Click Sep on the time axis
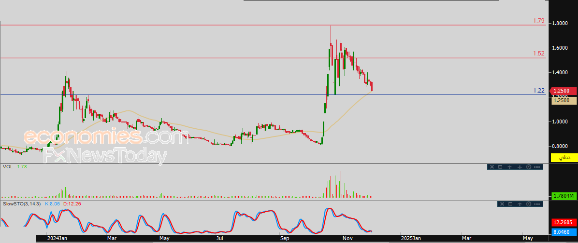This screenshot has width=578, height=243. 286,238
